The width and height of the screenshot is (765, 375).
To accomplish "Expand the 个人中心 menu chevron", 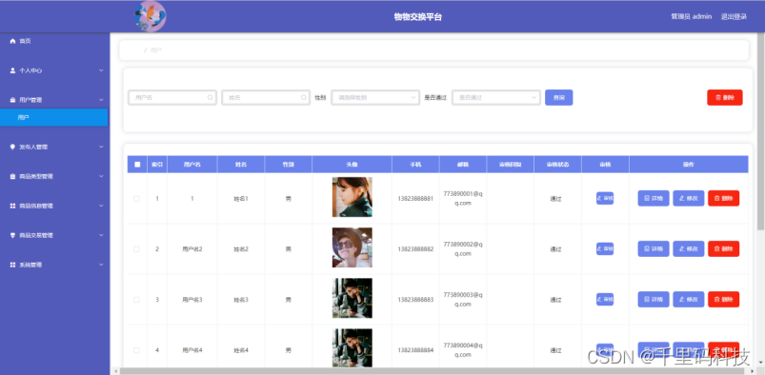I will click(101, 70).
